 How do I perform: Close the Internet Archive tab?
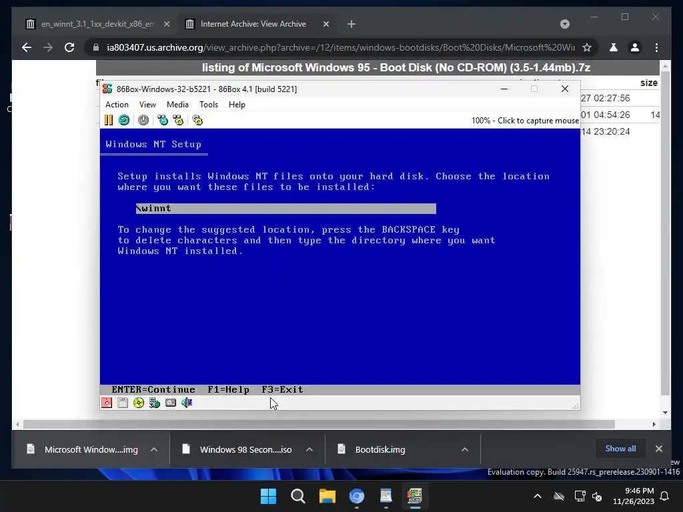[325, 24]
